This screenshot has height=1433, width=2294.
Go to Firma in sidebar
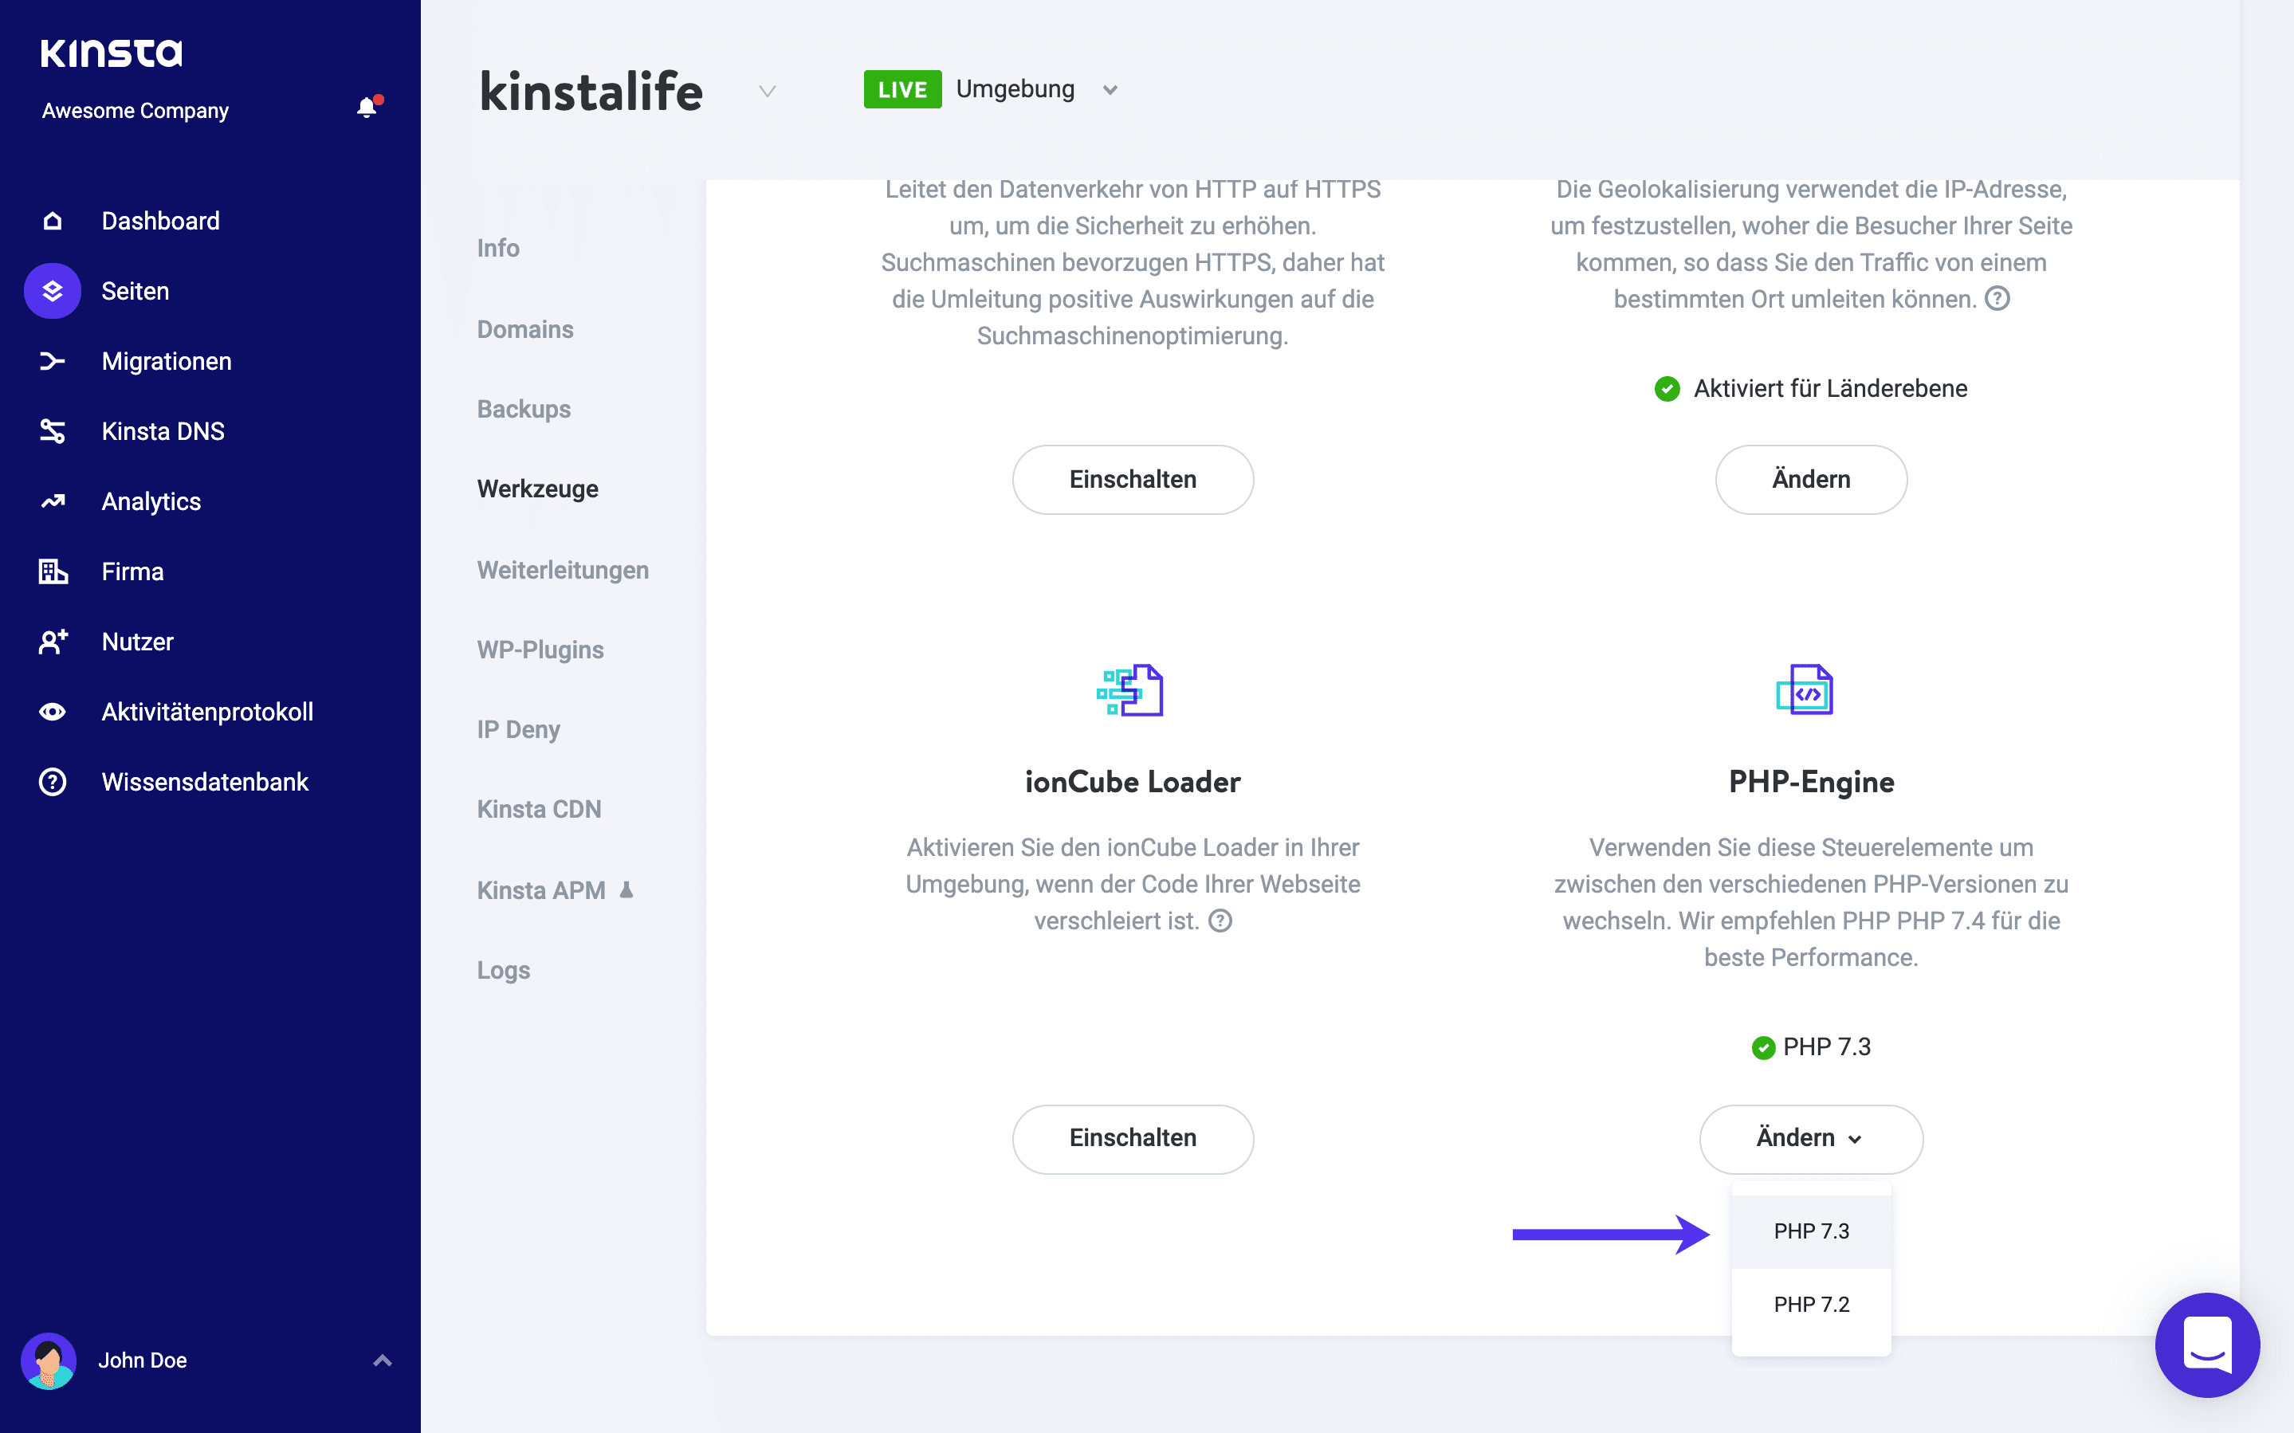pos(132,571)
